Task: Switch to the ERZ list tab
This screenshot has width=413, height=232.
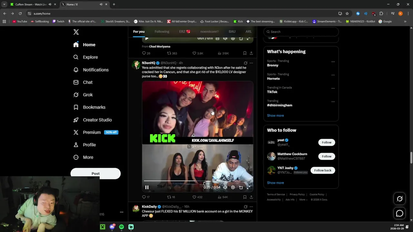Action: (x=185, y=32)
